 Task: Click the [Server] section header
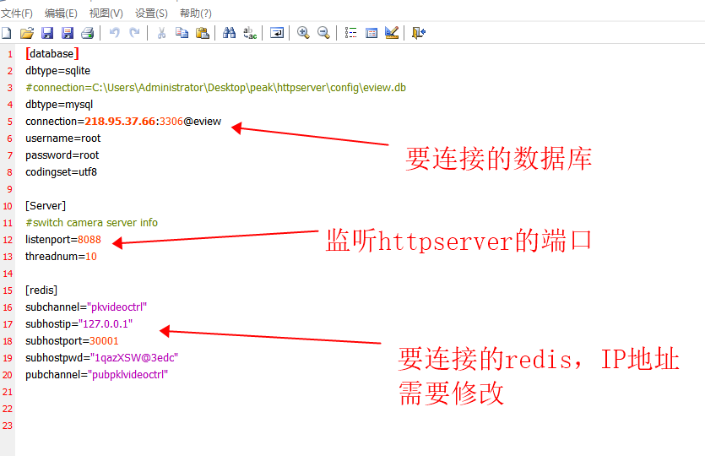(x=46, y=205)
